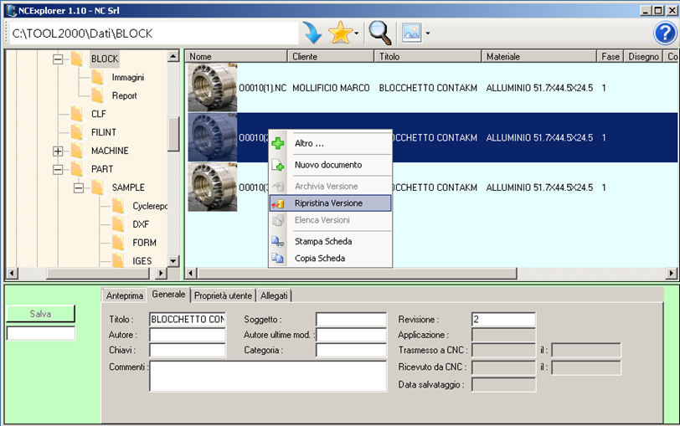Click MOLLIFICIO MARCO cell

click(x=331, y=88)
